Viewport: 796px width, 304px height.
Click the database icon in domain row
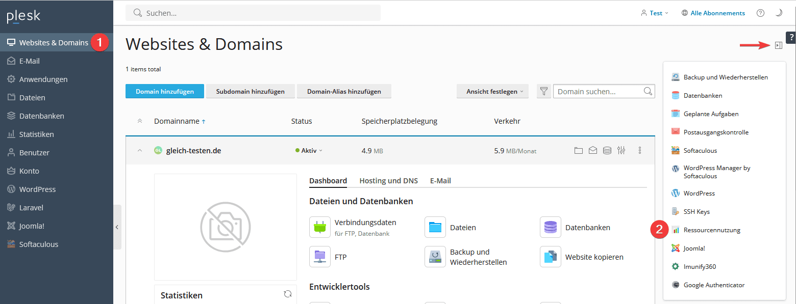pos(607,151)
